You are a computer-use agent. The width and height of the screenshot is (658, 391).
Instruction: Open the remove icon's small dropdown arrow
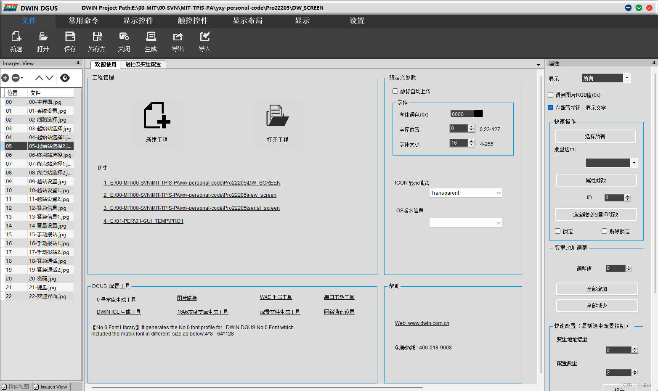point(22,78)
